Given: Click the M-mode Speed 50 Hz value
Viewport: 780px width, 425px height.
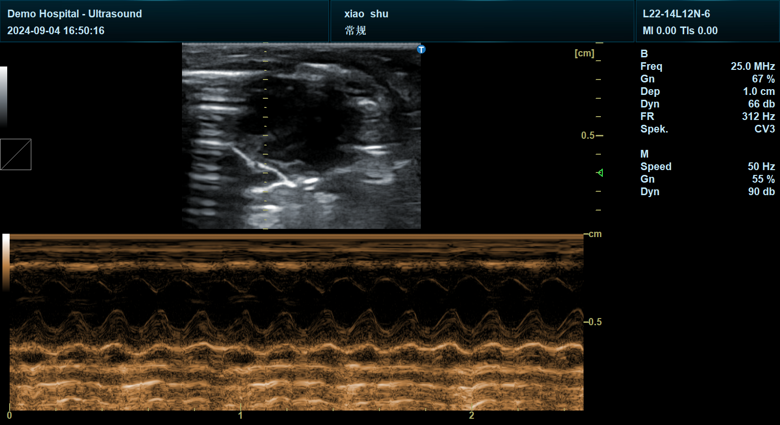Looking at the screenshot, I should (761, 167).
